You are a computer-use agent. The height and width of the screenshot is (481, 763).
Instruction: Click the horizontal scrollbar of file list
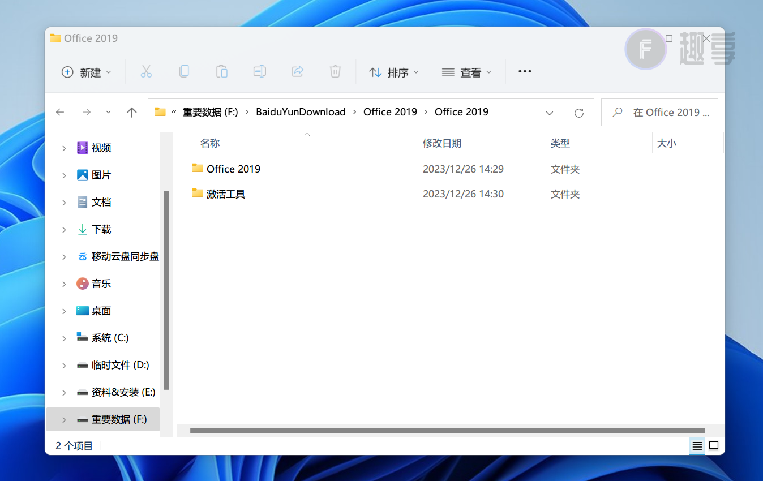click(447, 430)
